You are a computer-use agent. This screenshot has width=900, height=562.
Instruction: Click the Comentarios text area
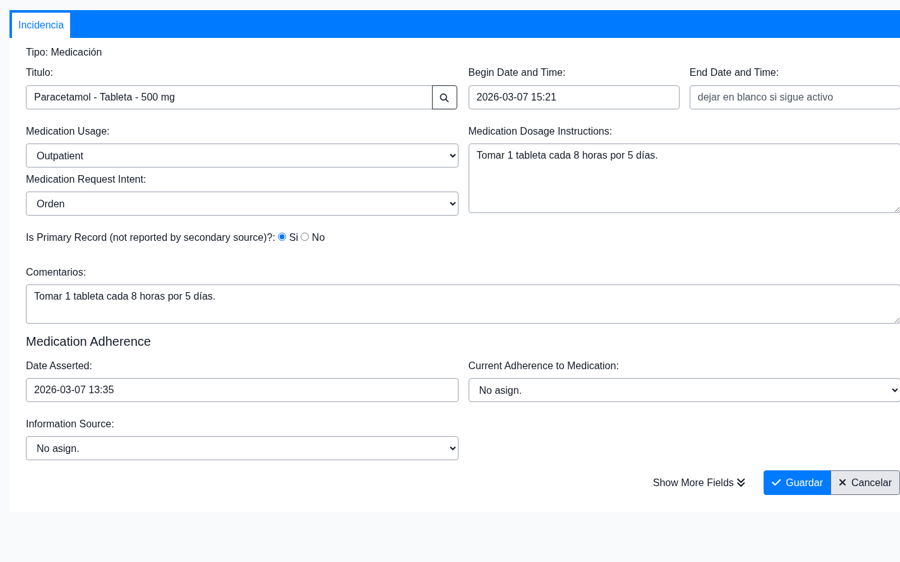tap(462, 304)
